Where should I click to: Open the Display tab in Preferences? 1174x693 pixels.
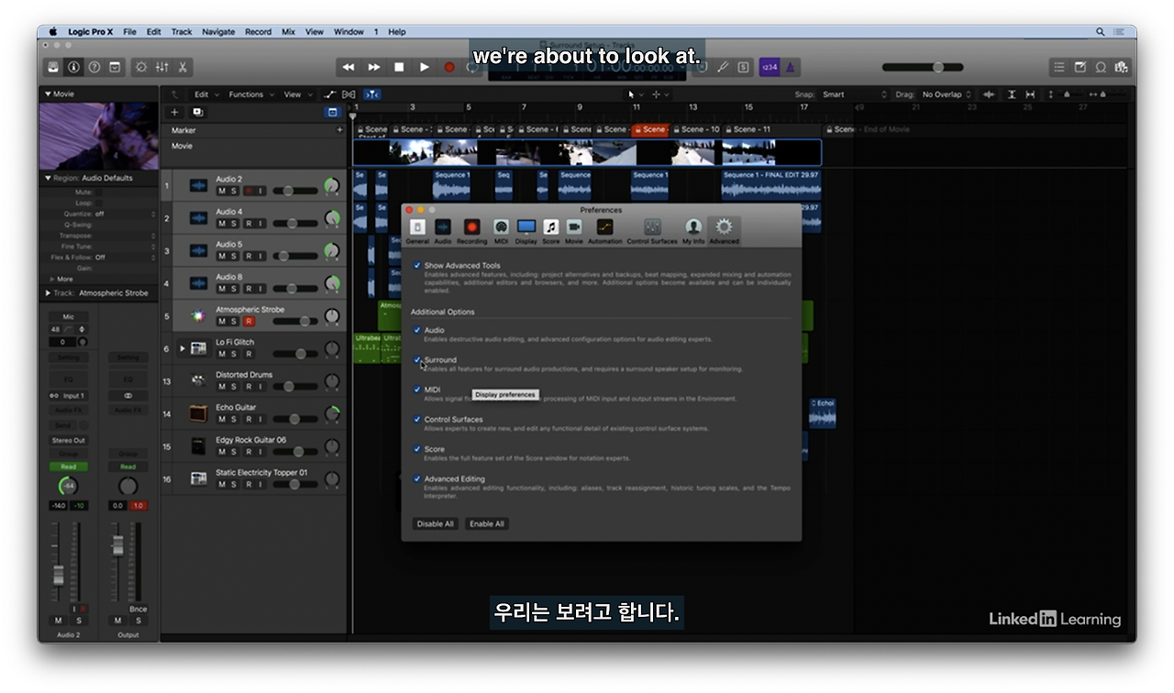click(x=526, y=231)
